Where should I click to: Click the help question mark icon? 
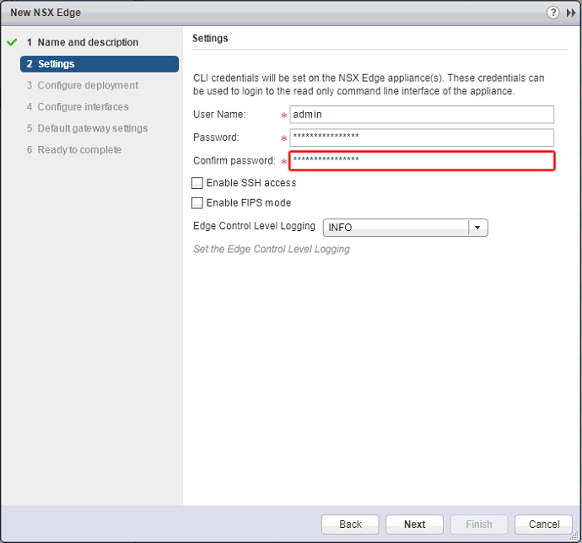[553, 13]
